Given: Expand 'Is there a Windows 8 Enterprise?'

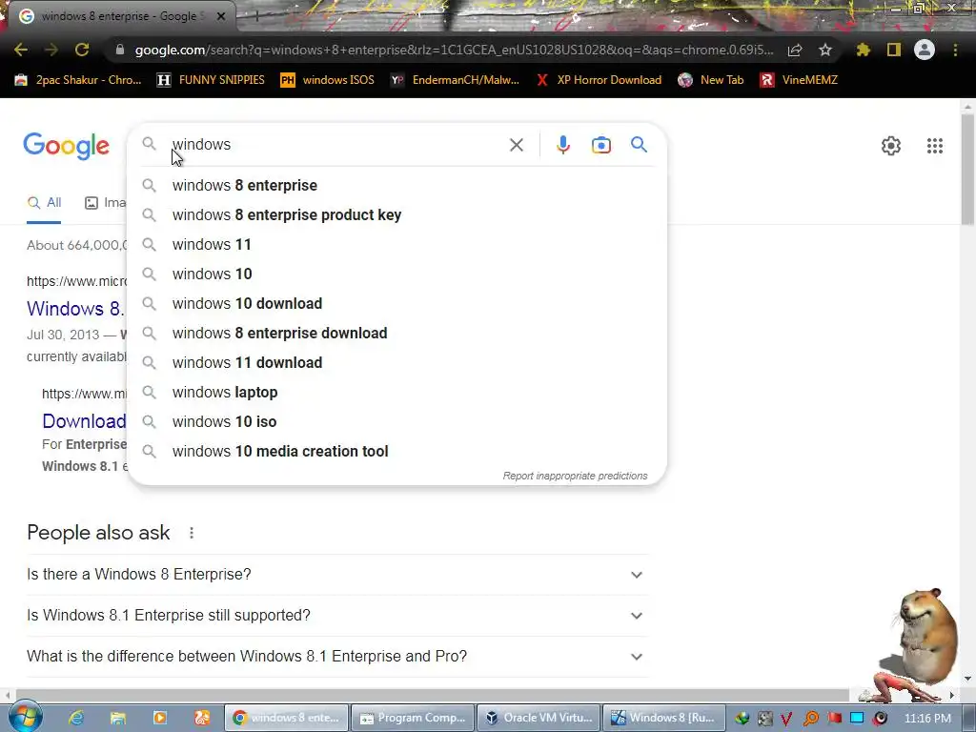Looking at the screenshot, I should [x=337, y=574].
